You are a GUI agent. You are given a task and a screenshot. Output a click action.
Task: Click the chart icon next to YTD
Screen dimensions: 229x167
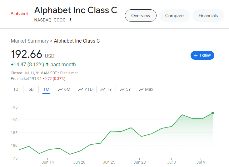(81, 89)
